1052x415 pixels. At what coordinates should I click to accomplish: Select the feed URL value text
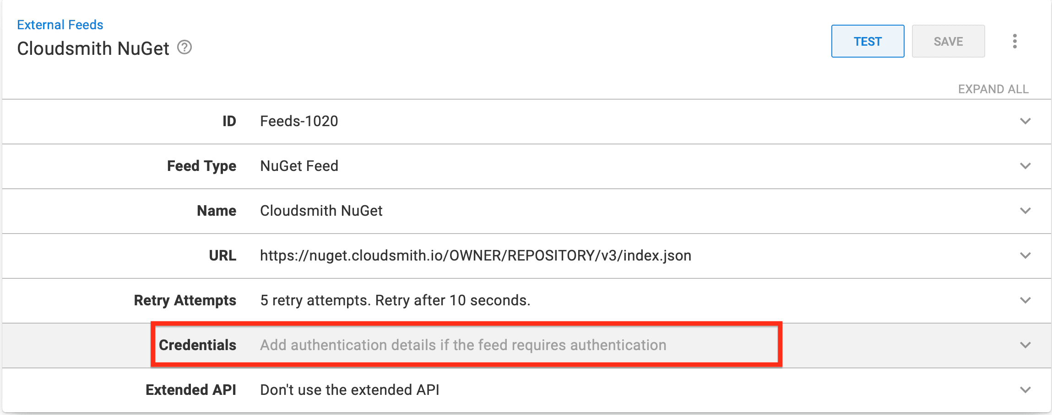click(x=475, y=255)
